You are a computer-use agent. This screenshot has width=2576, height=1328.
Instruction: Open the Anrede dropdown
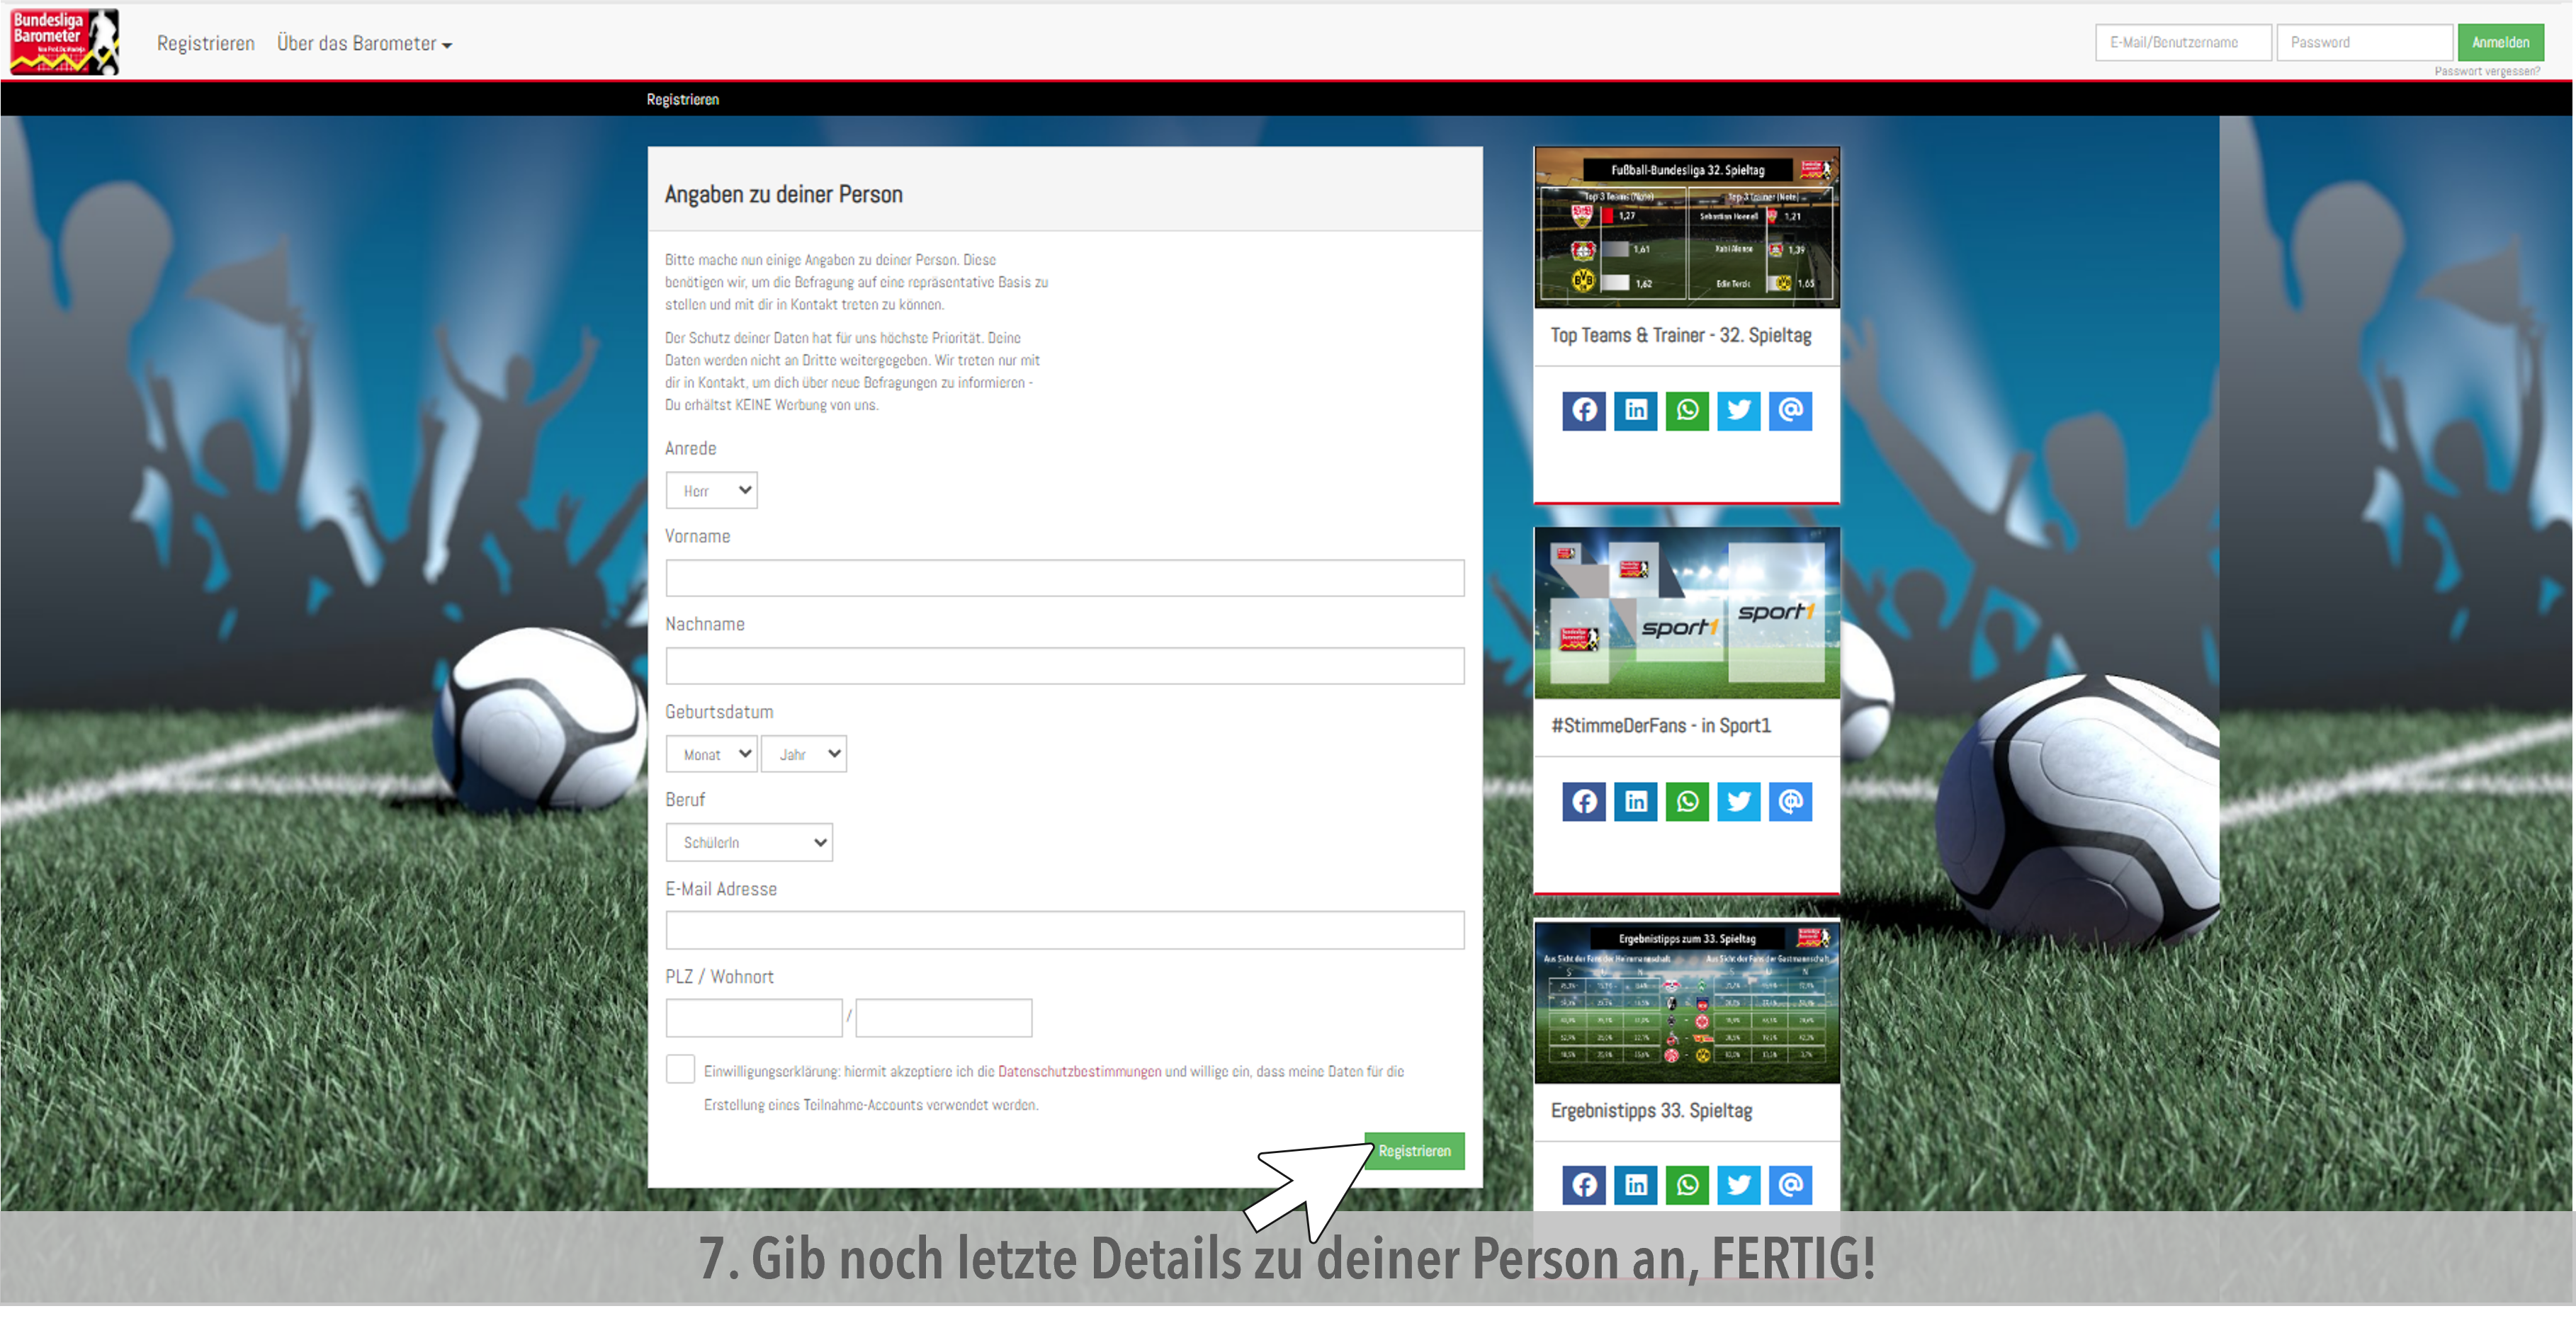711,490
